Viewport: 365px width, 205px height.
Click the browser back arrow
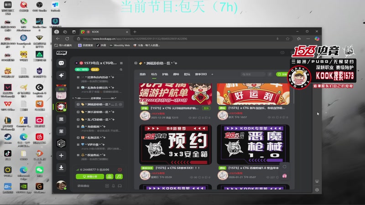click(58, 39)
